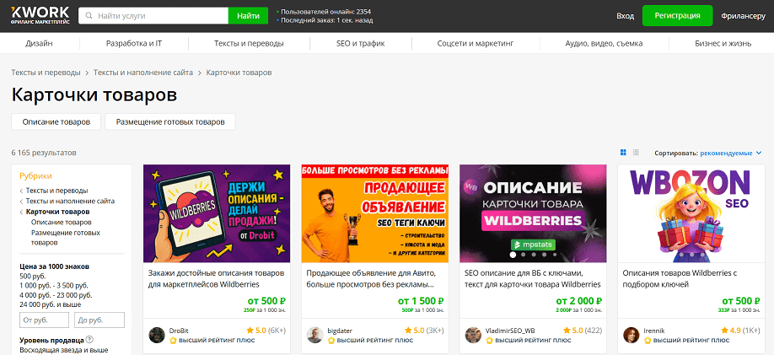Open the Фрилансеру link
Image resolution: width=774 pixels, height=355 pixels.
pyautogui.click(x=743, y=16)
